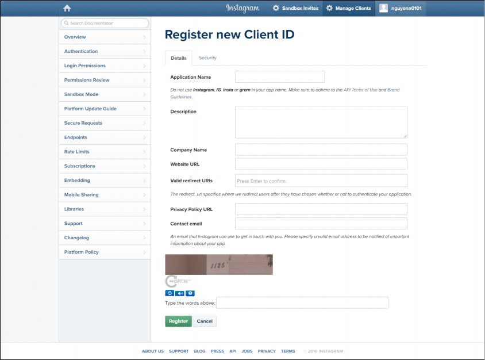Switch to the Details tab
Screen dimensions: 485x360
pyautogui.click(x=179, y=58)
